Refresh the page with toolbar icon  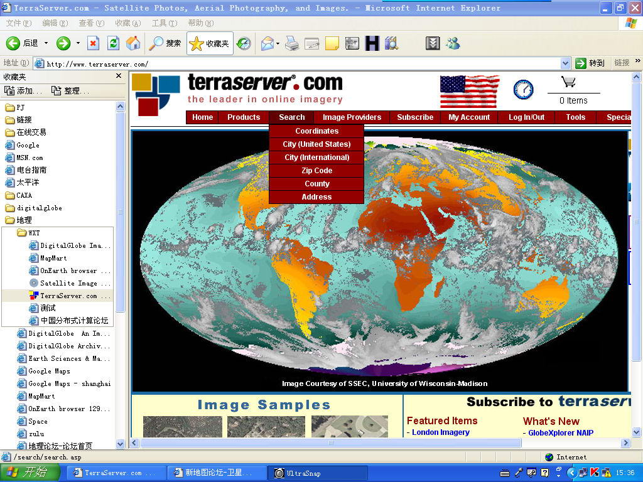pyautogui.click(x=113, y=43)
